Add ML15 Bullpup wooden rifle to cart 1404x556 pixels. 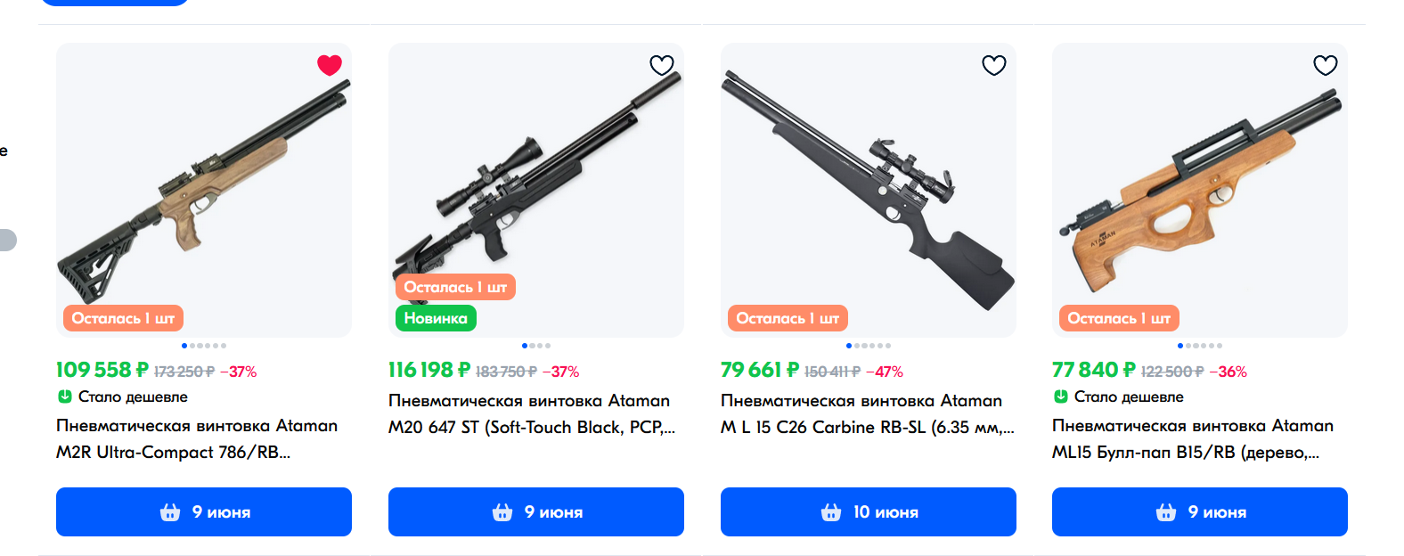[x=1200, y=511]
